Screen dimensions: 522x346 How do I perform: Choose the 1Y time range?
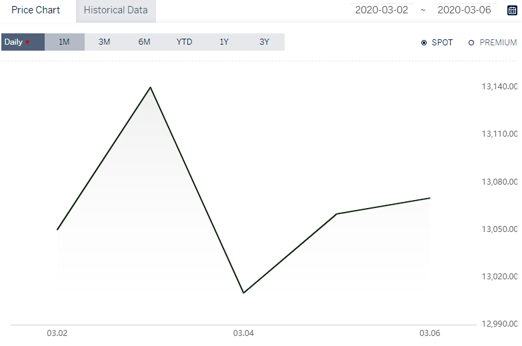(224, 42)
